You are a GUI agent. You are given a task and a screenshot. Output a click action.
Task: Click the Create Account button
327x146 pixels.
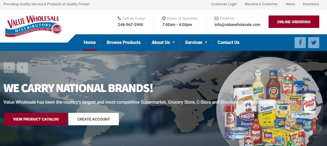click(x=94, y=119)
